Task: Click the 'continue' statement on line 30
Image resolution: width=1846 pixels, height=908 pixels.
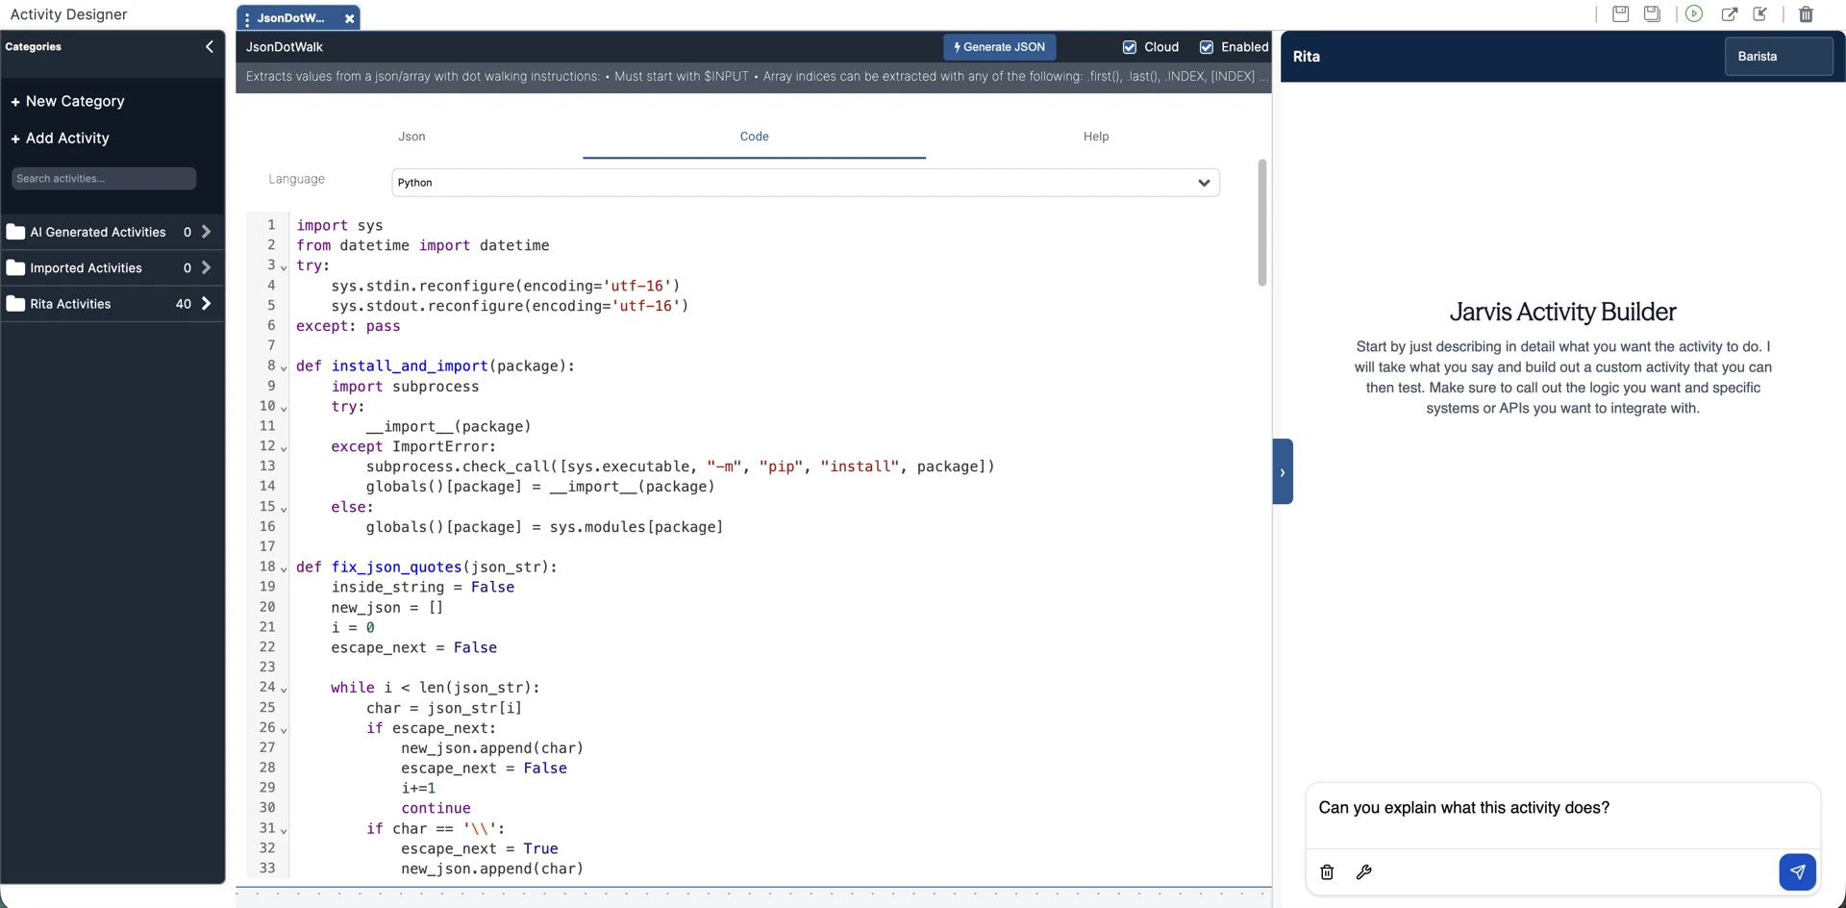Action: coord(436,808)
